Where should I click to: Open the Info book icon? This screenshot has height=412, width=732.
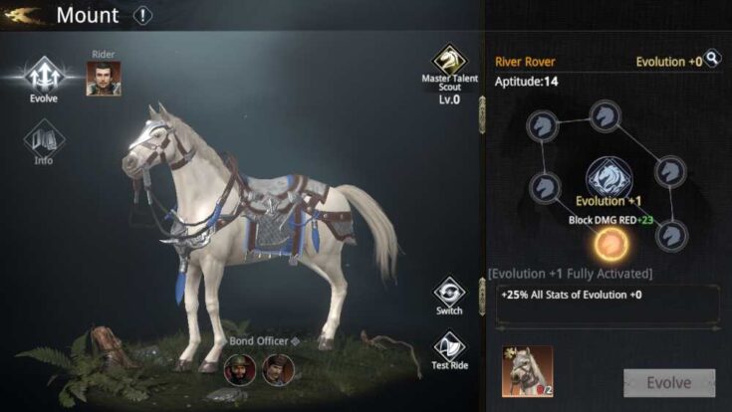(44, 142)
